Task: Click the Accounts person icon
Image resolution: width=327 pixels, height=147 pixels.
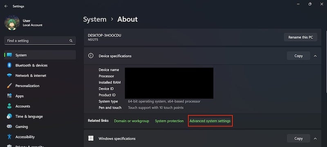Action: pos(9,106)
